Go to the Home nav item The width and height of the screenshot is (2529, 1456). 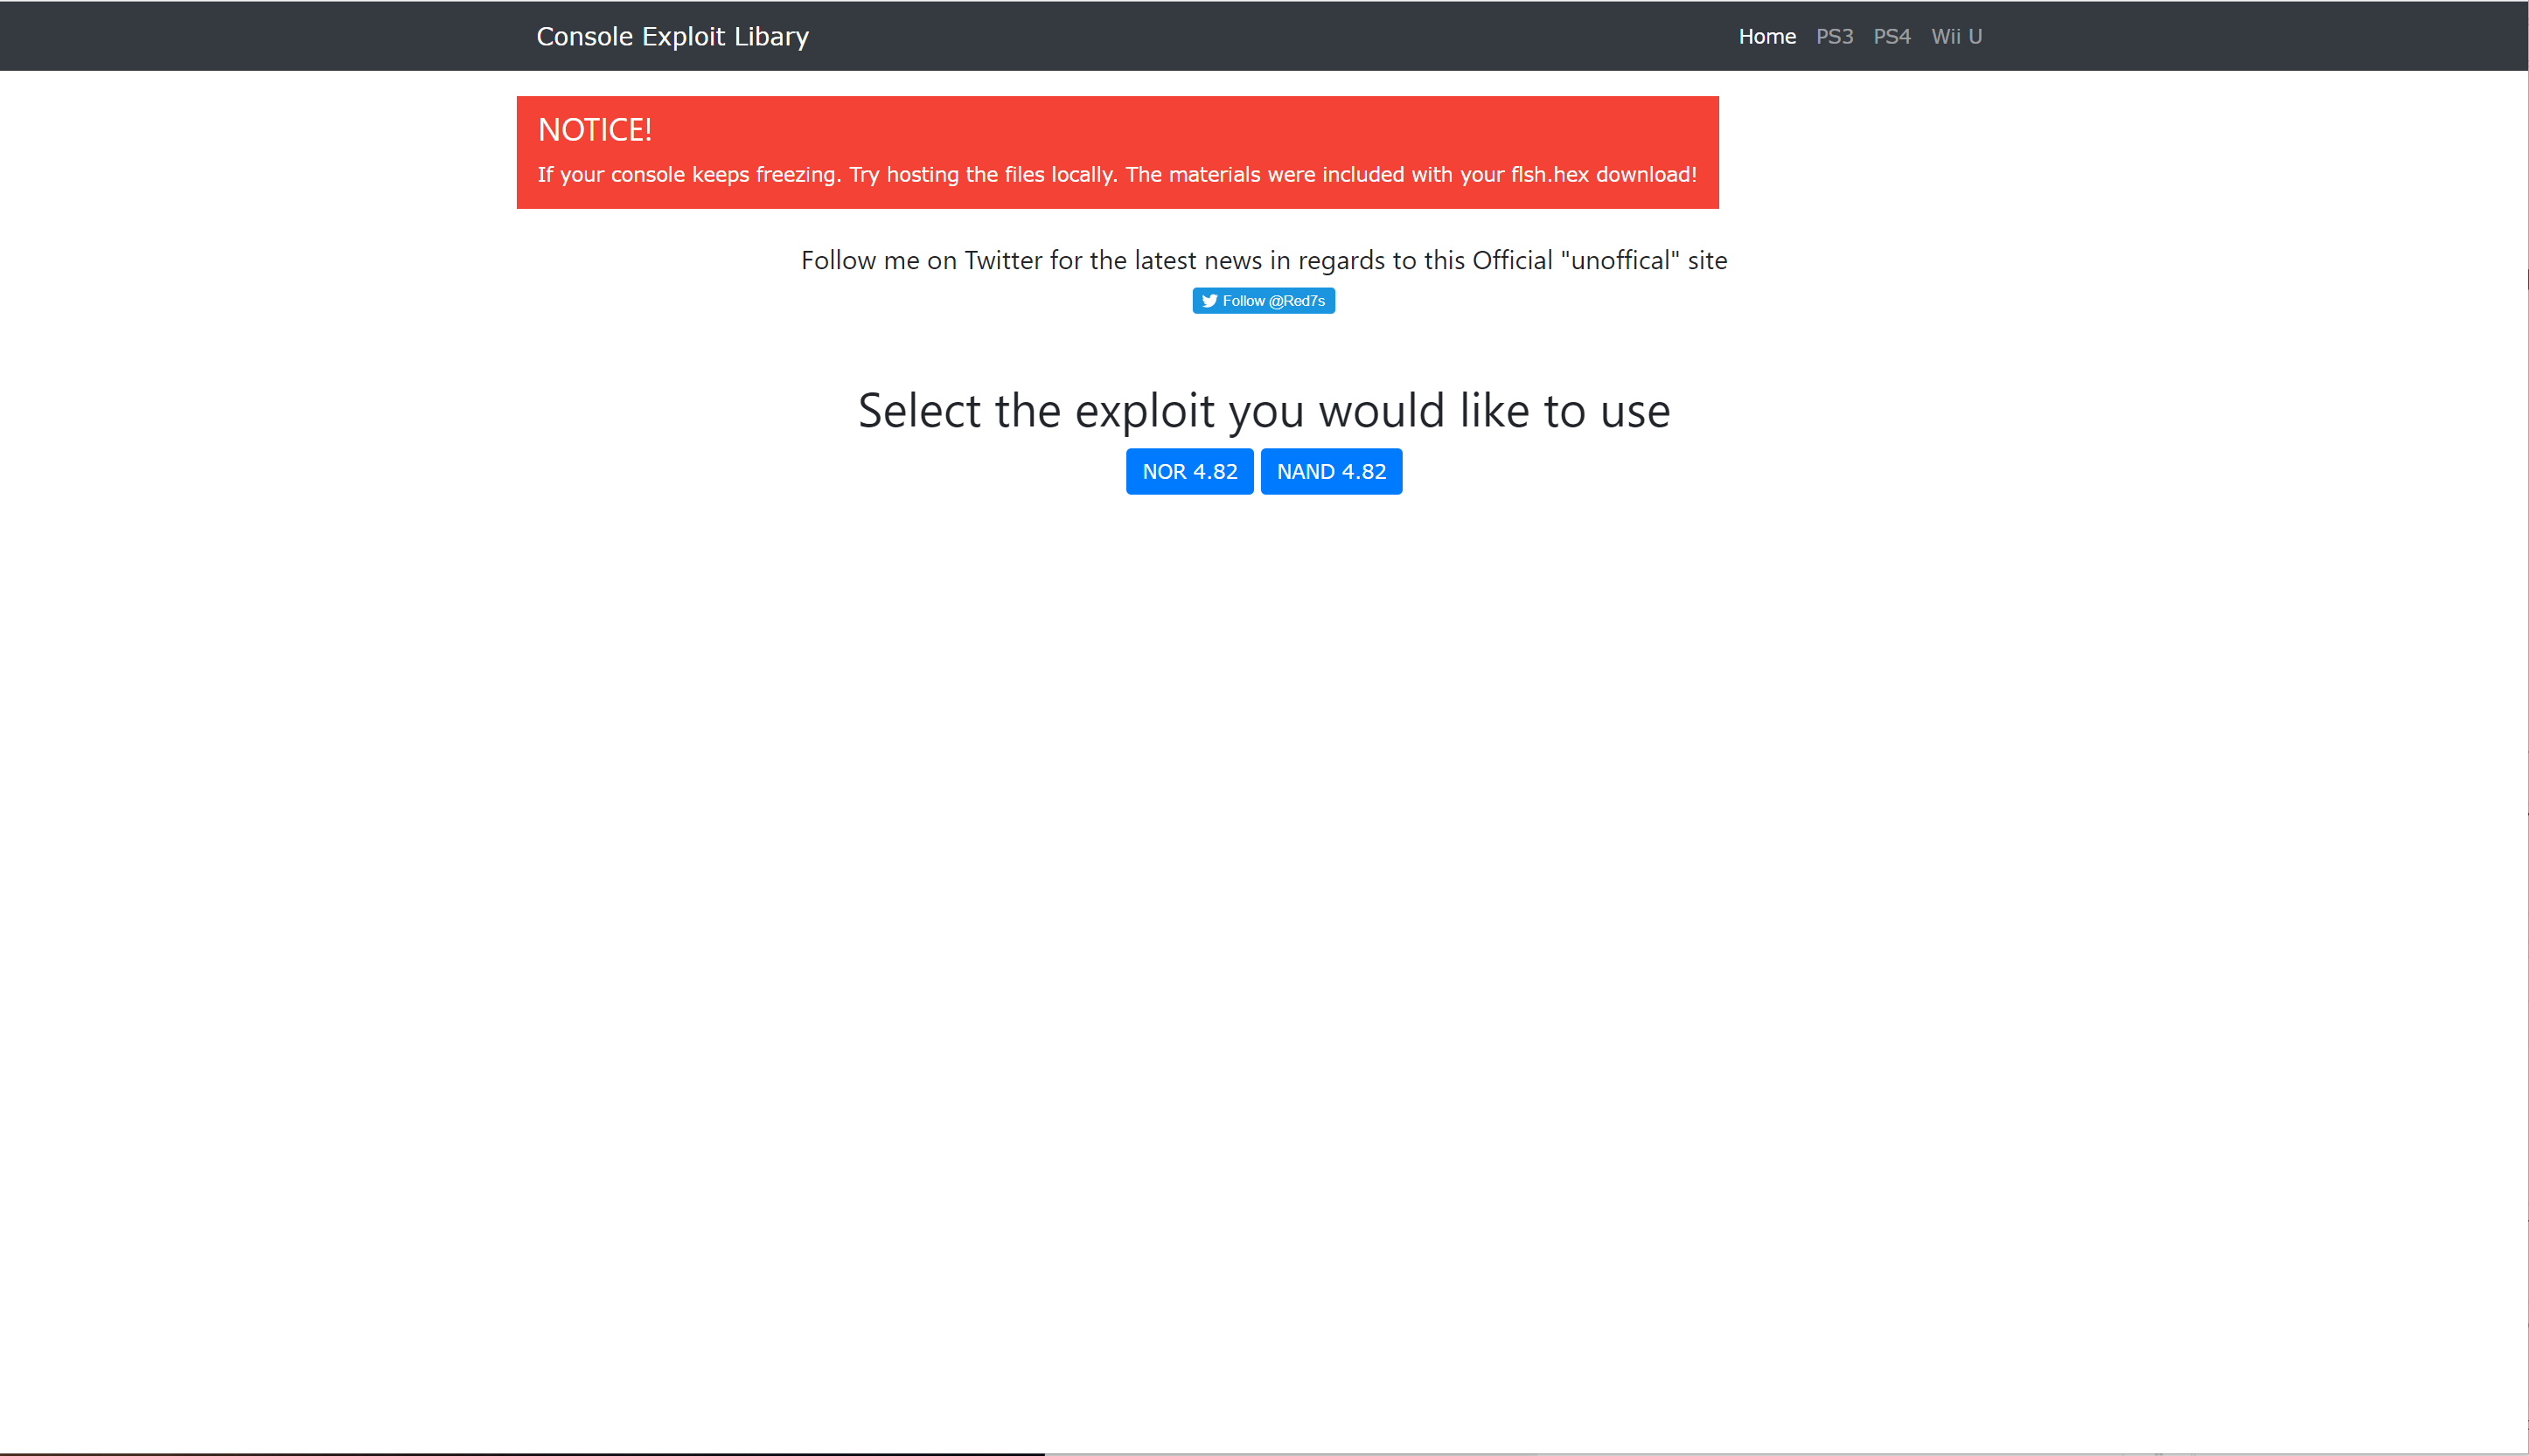(1766, 37)
